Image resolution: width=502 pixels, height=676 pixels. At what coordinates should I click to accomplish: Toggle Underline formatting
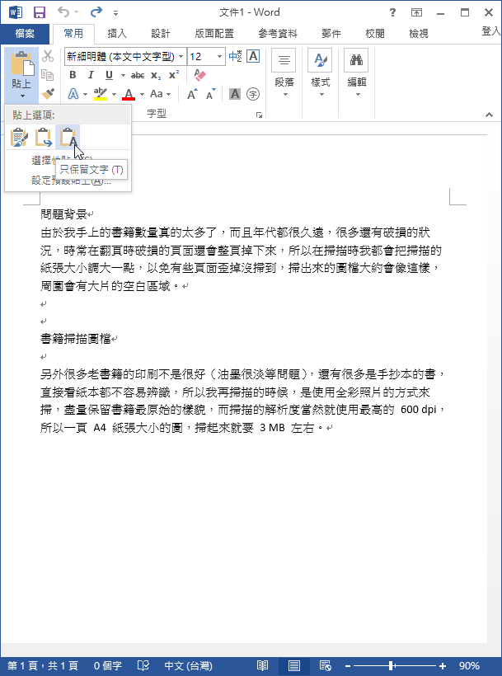pos(109,75)
